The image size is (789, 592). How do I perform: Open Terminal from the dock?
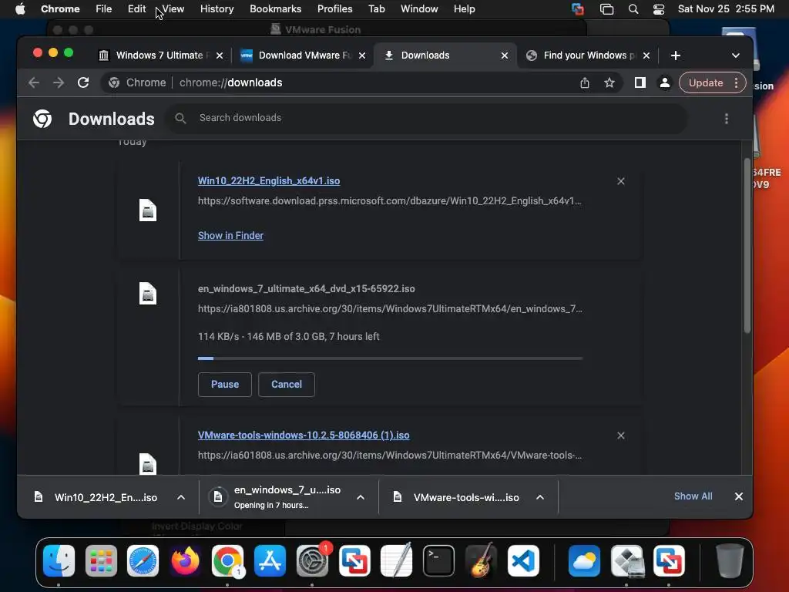pos(438,560)
